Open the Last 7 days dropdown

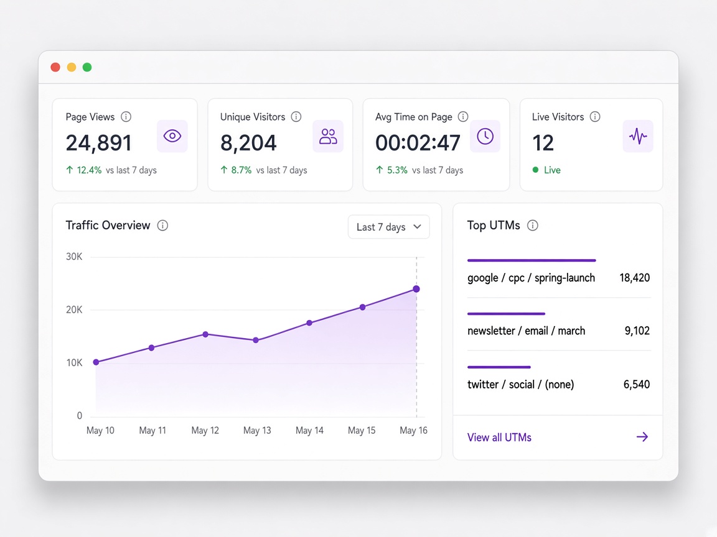388,227
